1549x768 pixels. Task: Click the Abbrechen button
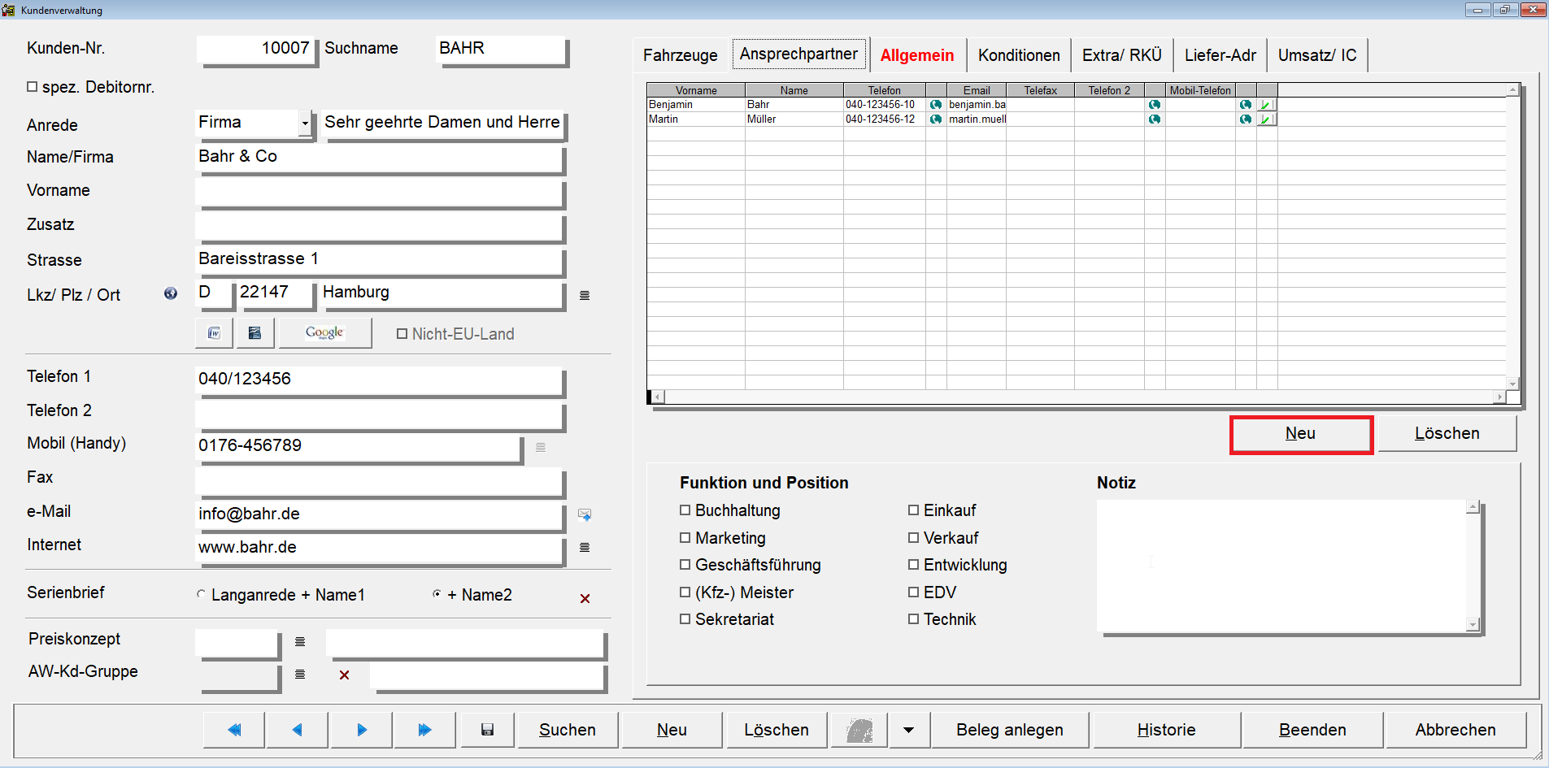tap(1455, 730)
